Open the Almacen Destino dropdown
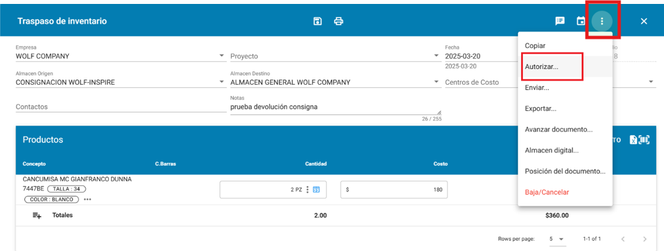Viewport: 664px width, 251px height. pos(436,82)
